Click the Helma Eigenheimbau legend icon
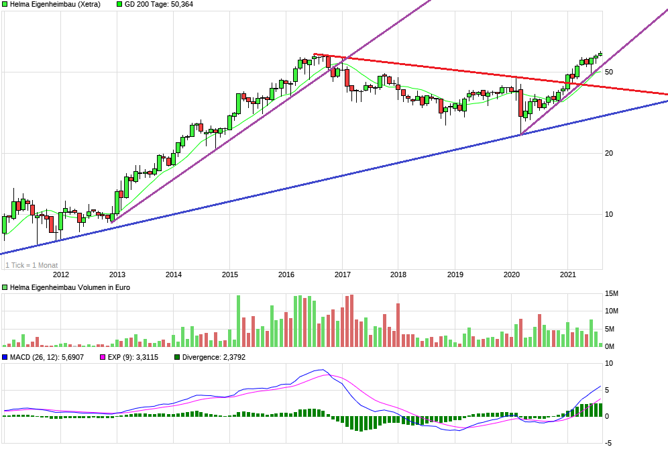 pyautogui.click(x=5, y=5)
